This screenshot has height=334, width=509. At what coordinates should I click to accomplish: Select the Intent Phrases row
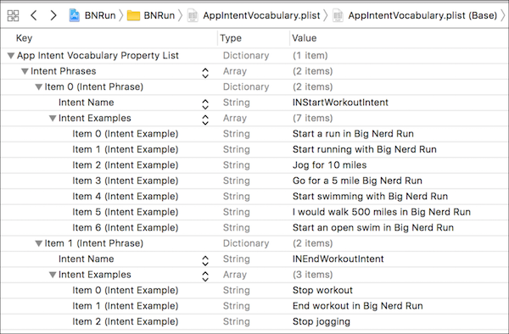click(255, 71)
